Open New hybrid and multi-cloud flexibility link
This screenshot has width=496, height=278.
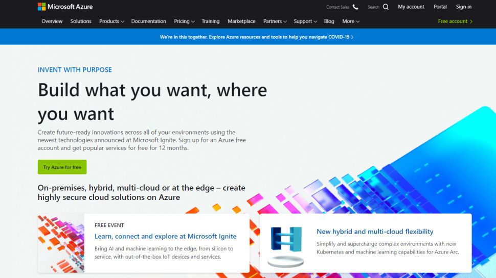coord(375,232)
